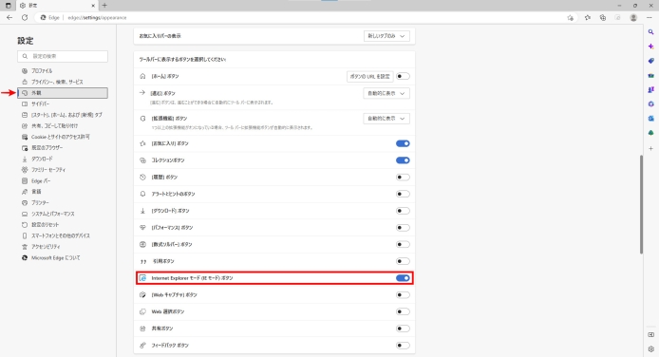Screen dimensions: 659x357
Task: Turn off the コレクション ボタン toggle
Action: click(x=403, y=160)
